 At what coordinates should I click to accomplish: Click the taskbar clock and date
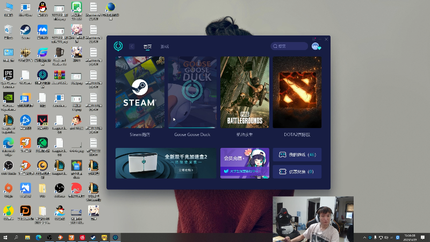click(x=410, y=238)
